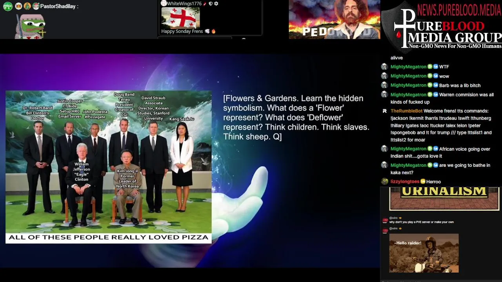Click the Rumble R icon beside TheRumbleBot
Viewport: 502px width, 282px height.
[384, 111]
